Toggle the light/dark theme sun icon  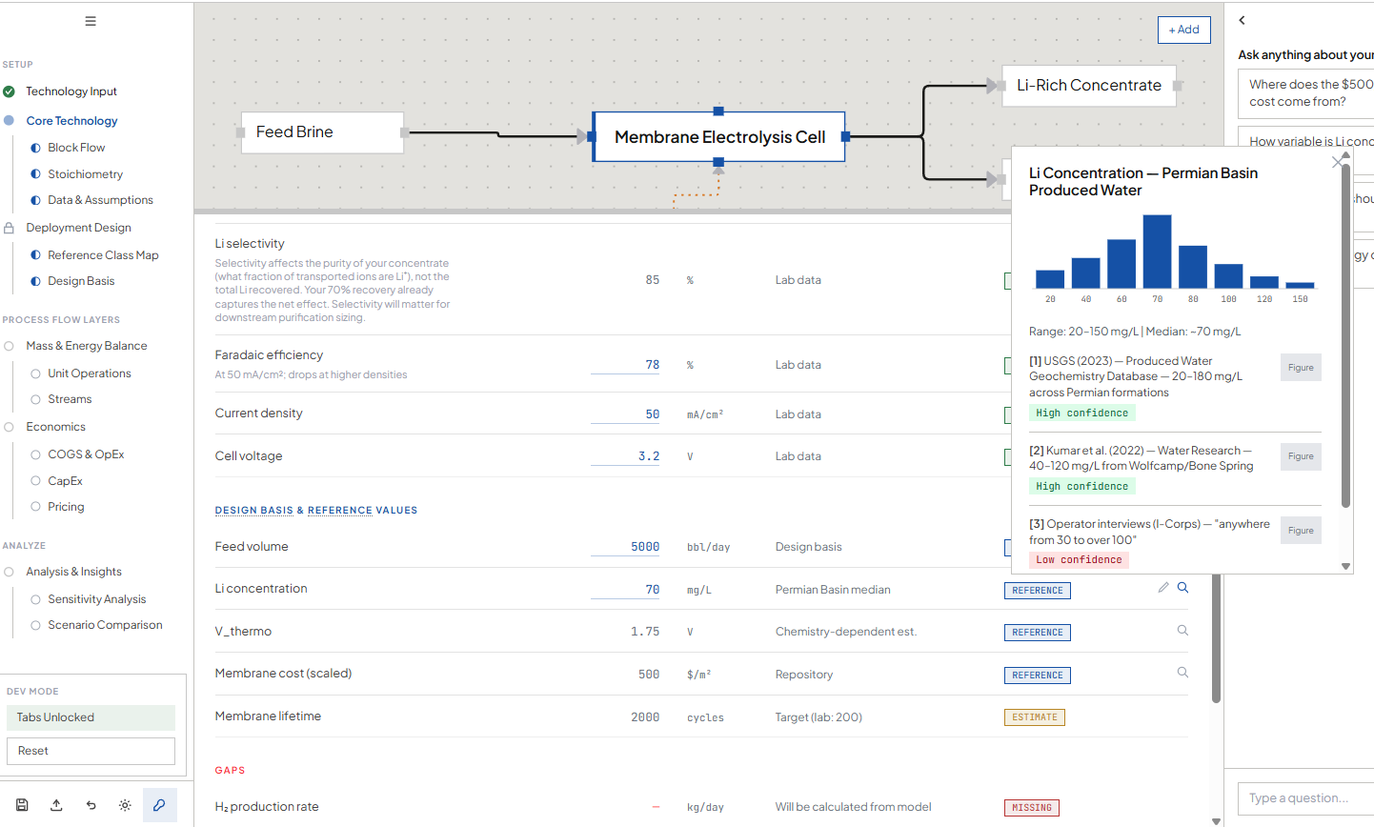(x=125, y=805)
